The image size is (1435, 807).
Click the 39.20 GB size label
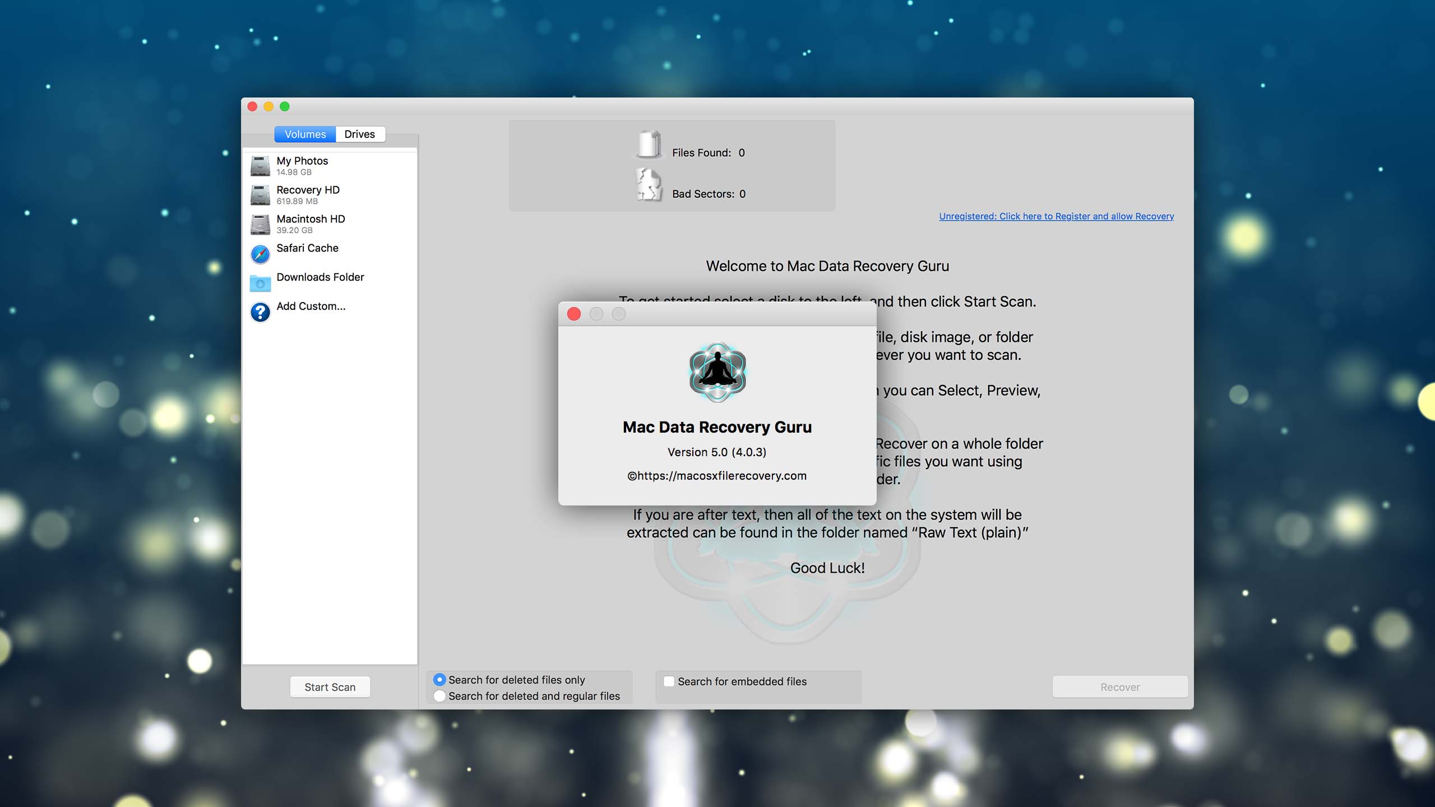pos(294,231)
